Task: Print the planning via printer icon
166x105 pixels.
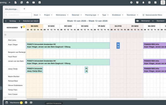Action: pyautogui.click(x=27, y=2)
